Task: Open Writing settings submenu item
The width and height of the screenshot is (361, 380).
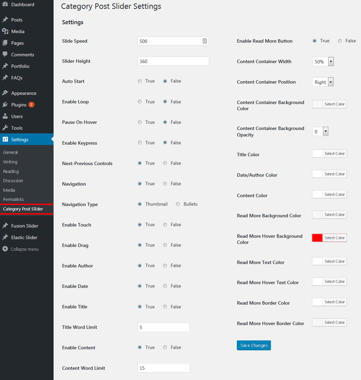Action: click(x=10, y=162)
